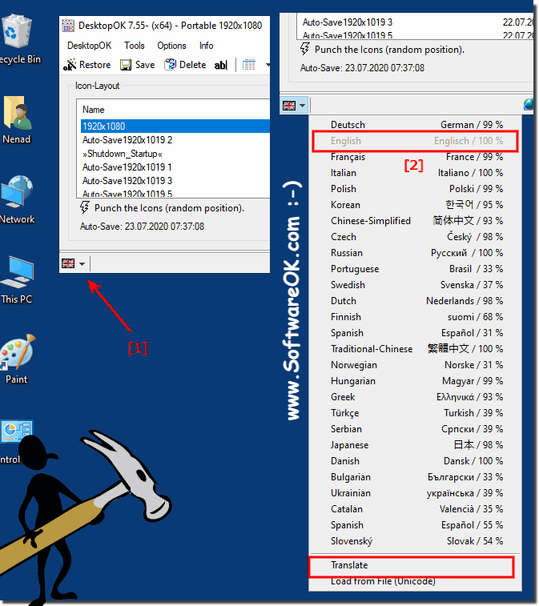Choose Chinese-Simplified language
The width and height of the screenshot is (539, 606).
pyautogui.click(x=416, y=221)
